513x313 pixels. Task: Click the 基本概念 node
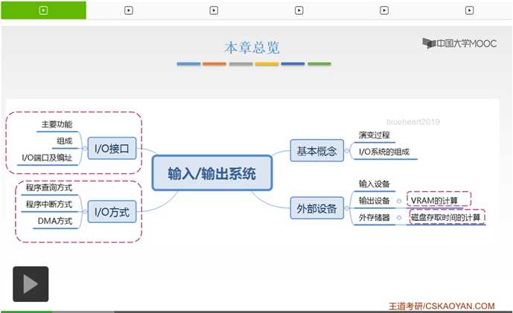(316, 151)
